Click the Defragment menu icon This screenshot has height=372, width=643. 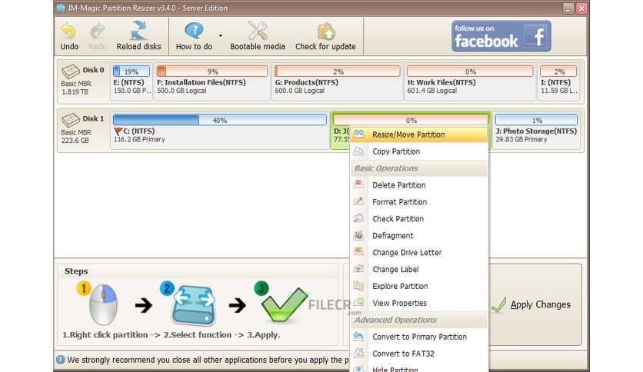click(358, 234)
